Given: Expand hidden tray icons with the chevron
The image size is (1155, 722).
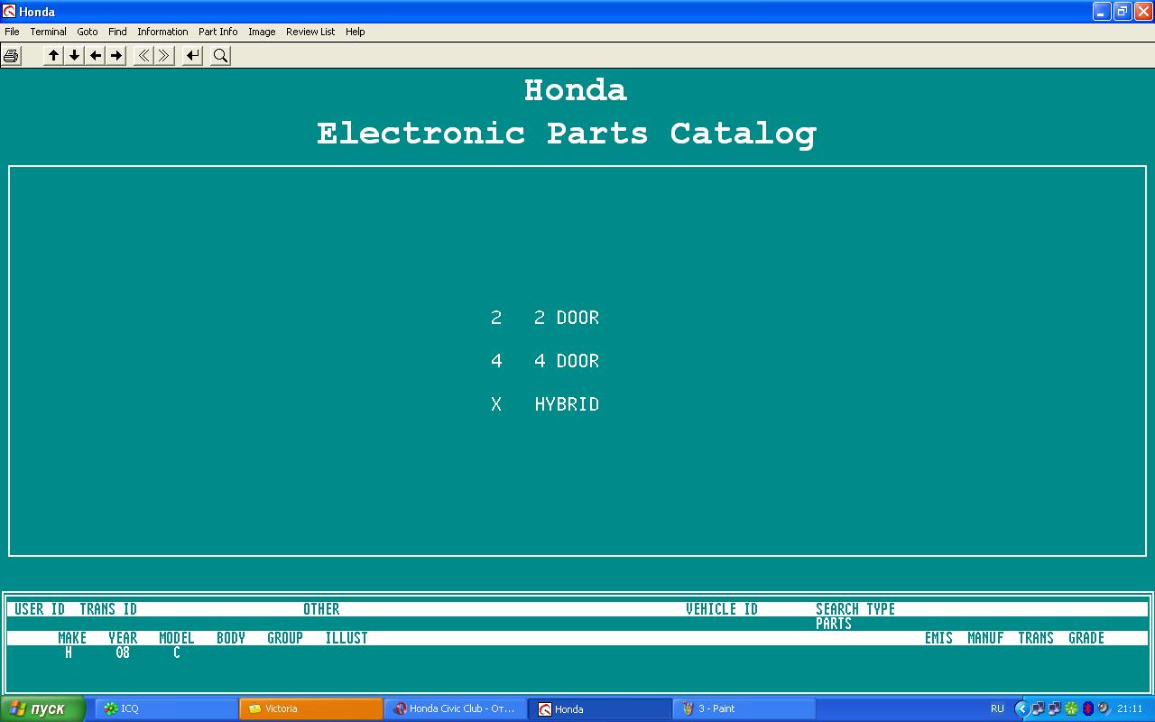Looking at the screenshot, I should pos(1021,708).
